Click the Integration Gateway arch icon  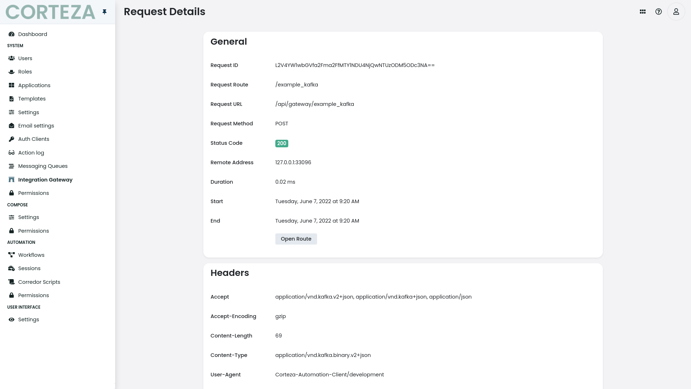coord(12,180)
